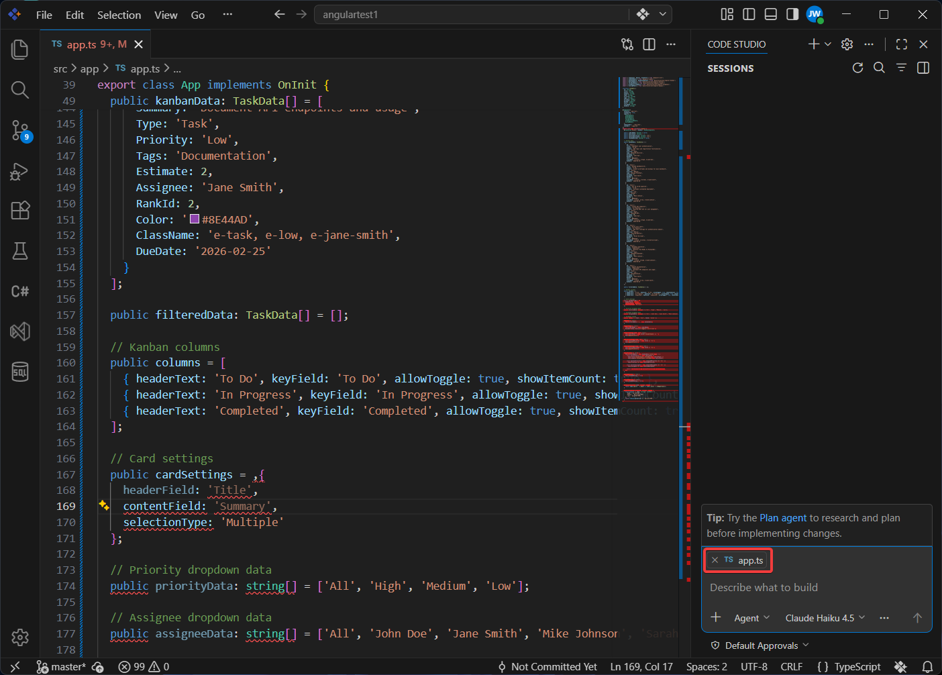The image size is (942, 675).
Task: Open the Explorer view in activity bar
Action: (x=20, y=49)
